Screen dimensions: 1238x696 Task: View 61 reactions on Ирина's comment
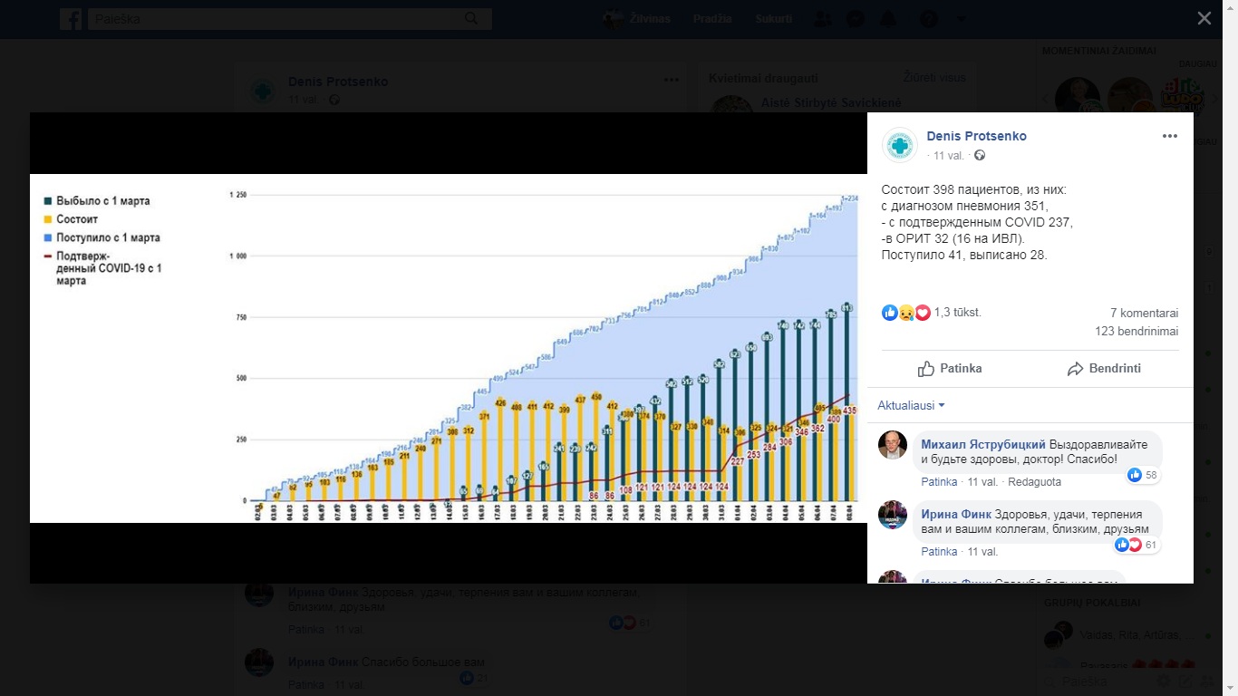tap(1137, 545)
